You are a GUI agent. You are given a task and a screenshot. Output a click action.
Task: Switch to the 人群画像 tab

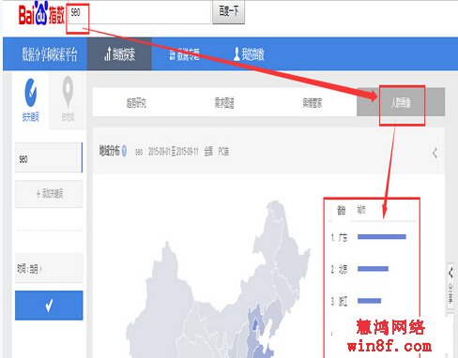[x=401, y=102]
